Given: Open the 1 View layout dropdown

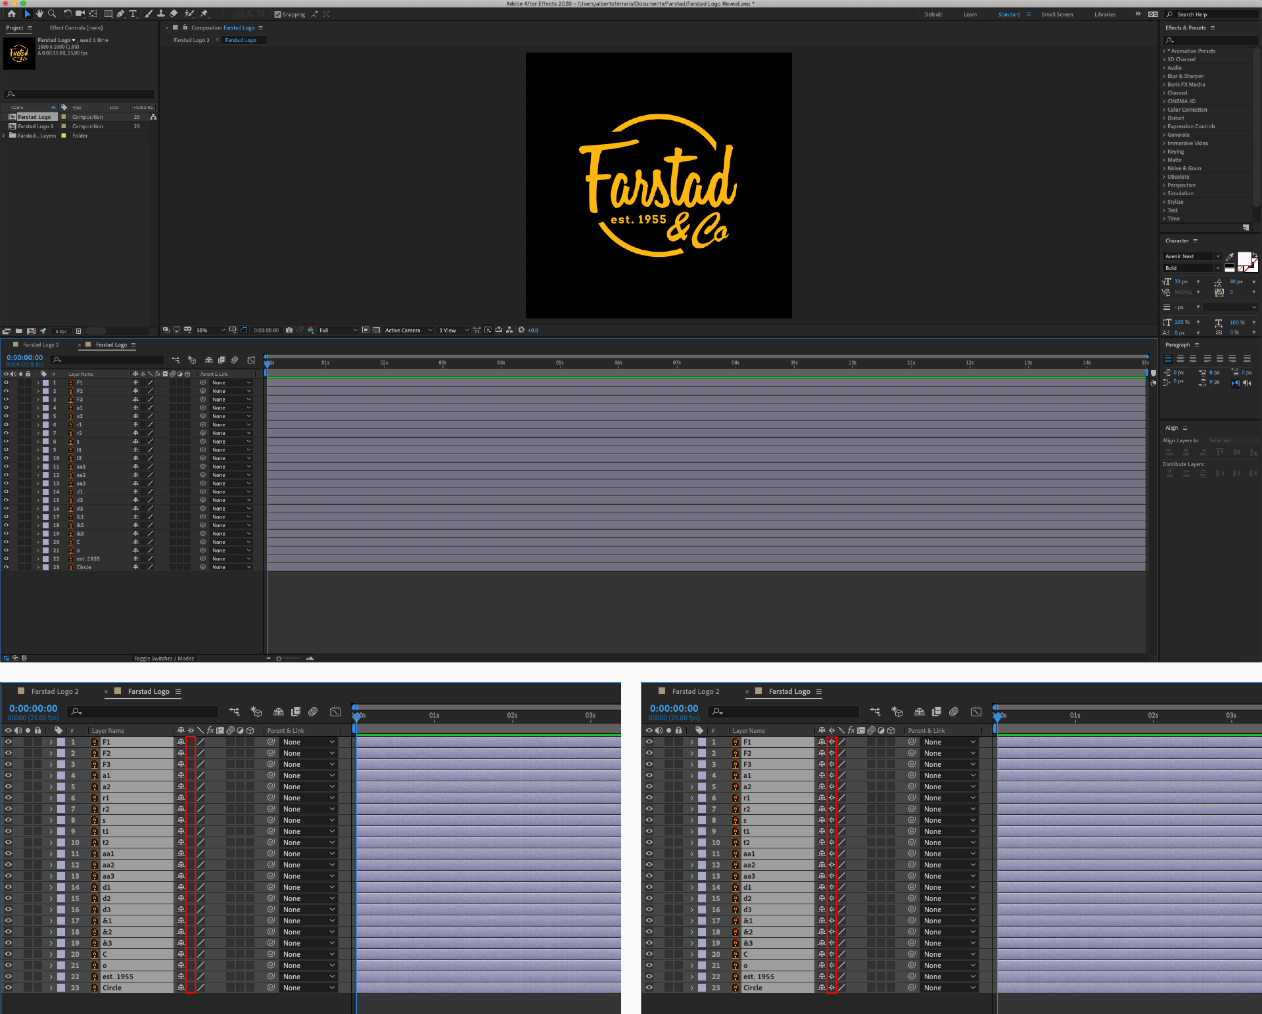Looking at the screenshot, I should pos(454,331).
